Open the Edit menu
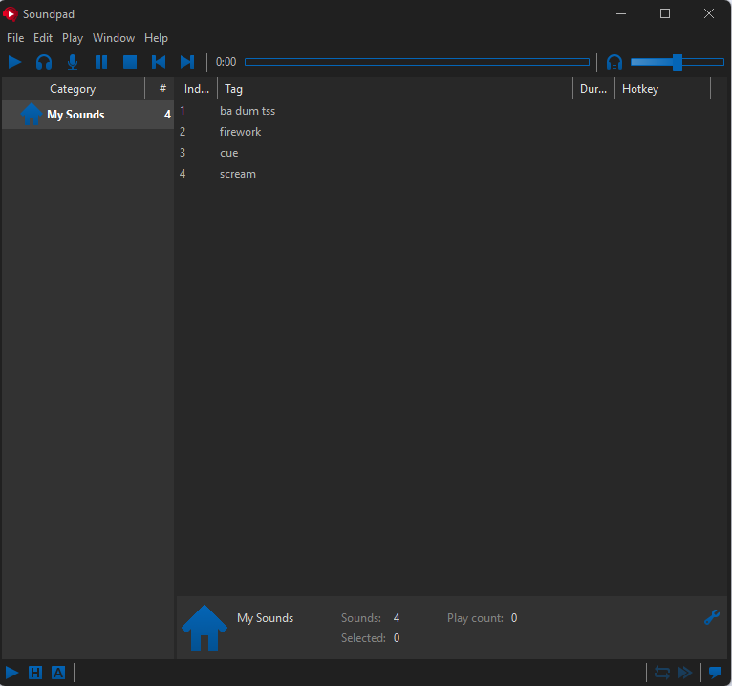The height and width of the screenshot is (686, 732). click(43, 38)
